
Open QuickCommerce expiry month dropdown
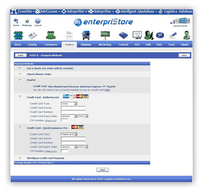coord(69,147)
